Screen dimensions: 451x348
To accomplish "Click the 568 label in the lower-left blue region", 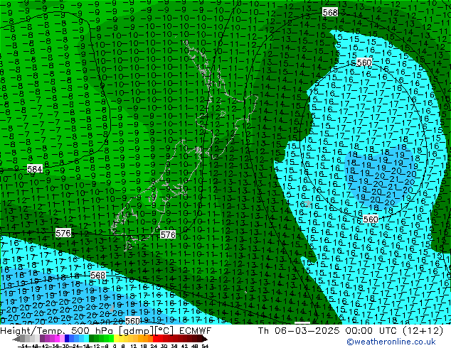I will 98,276.
